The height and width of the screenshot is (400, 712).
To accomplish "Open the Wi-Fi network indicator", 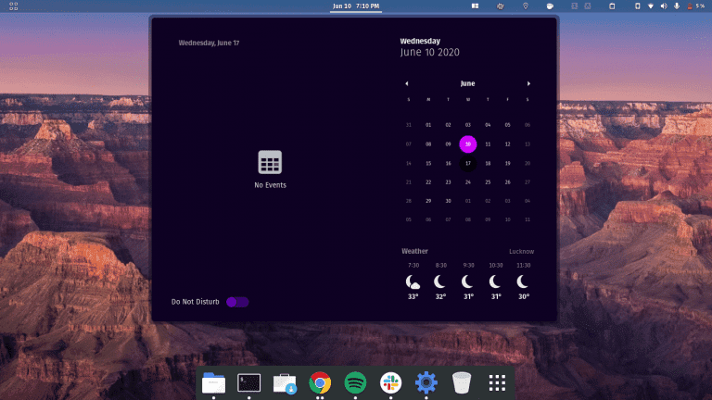I will 651,6.
